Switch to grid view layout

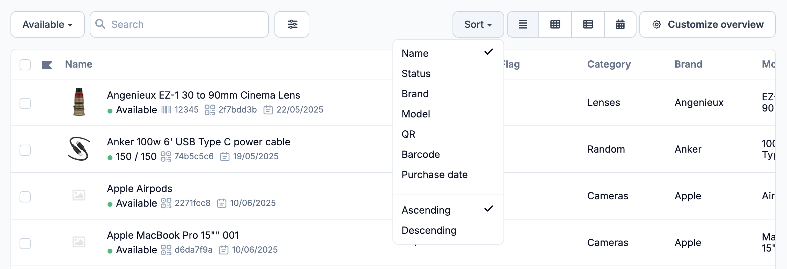click(x=555, y=24)
